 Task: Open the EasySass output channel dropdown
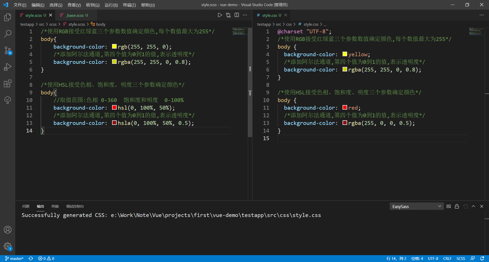click(416, 206)
